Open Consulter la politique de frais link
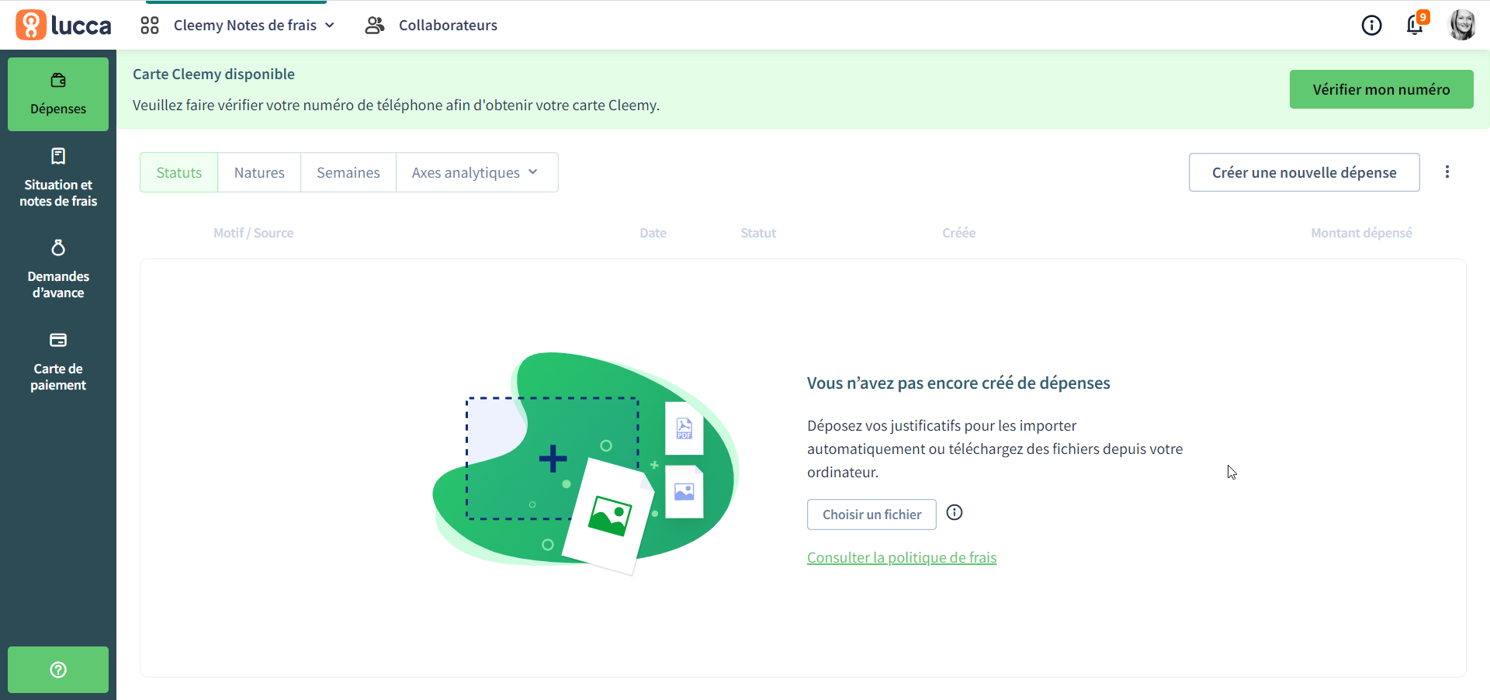1490x700 pixels. (x=902, y=557)
